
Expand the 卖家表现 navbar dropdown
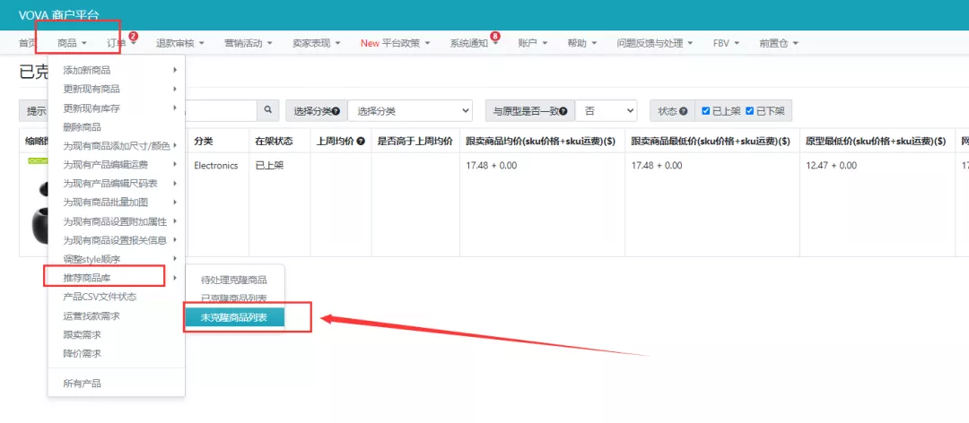pyautogui.click(x=317, y=43)
